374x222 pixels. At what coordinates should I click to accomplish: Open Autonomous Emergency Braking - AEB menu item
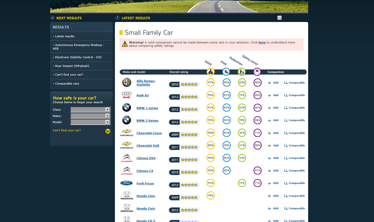[80, 47]
